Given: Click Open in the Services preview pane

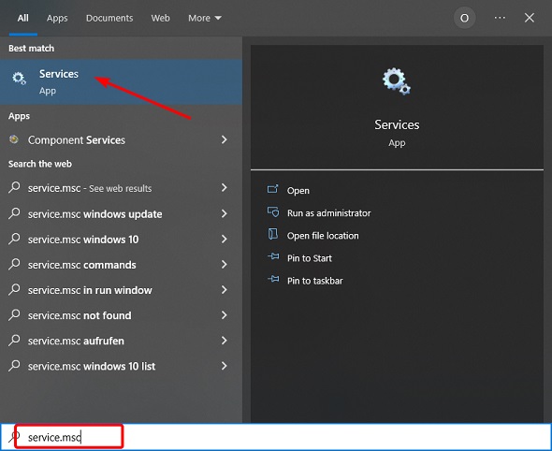Looking at the screenshot, I should click(298, 191).
